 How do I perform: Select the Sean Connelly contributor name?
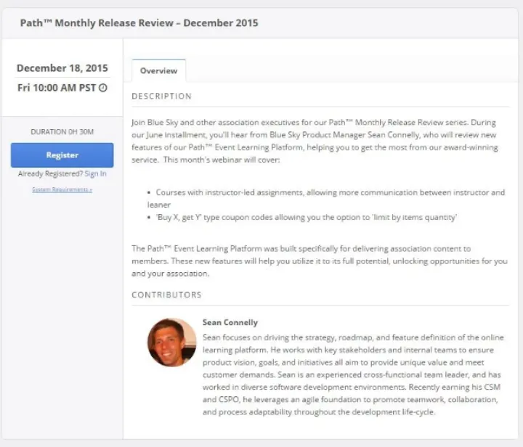230,322
